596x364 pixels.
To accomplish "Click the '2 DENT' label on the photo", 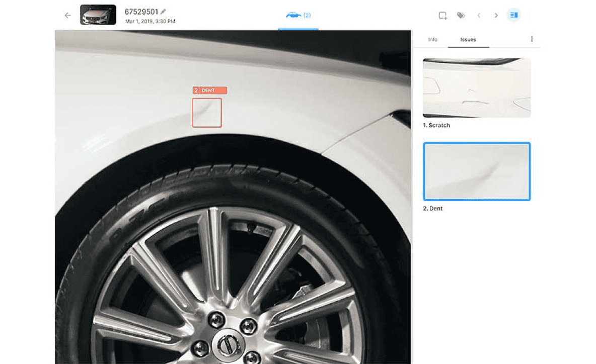I will (x=210, y=90).
